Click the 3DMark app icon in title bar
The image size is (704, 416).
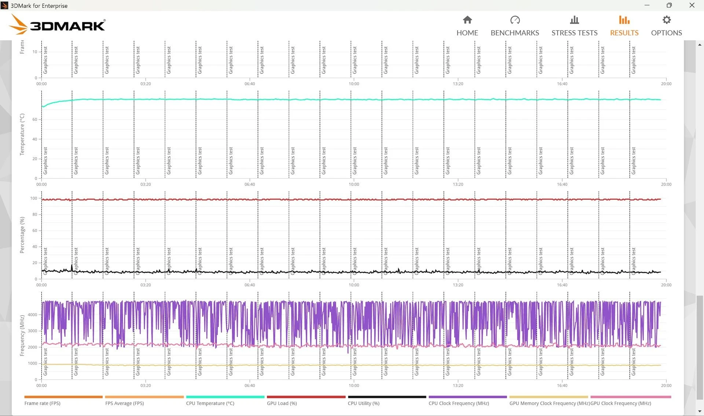coord(4,5)
